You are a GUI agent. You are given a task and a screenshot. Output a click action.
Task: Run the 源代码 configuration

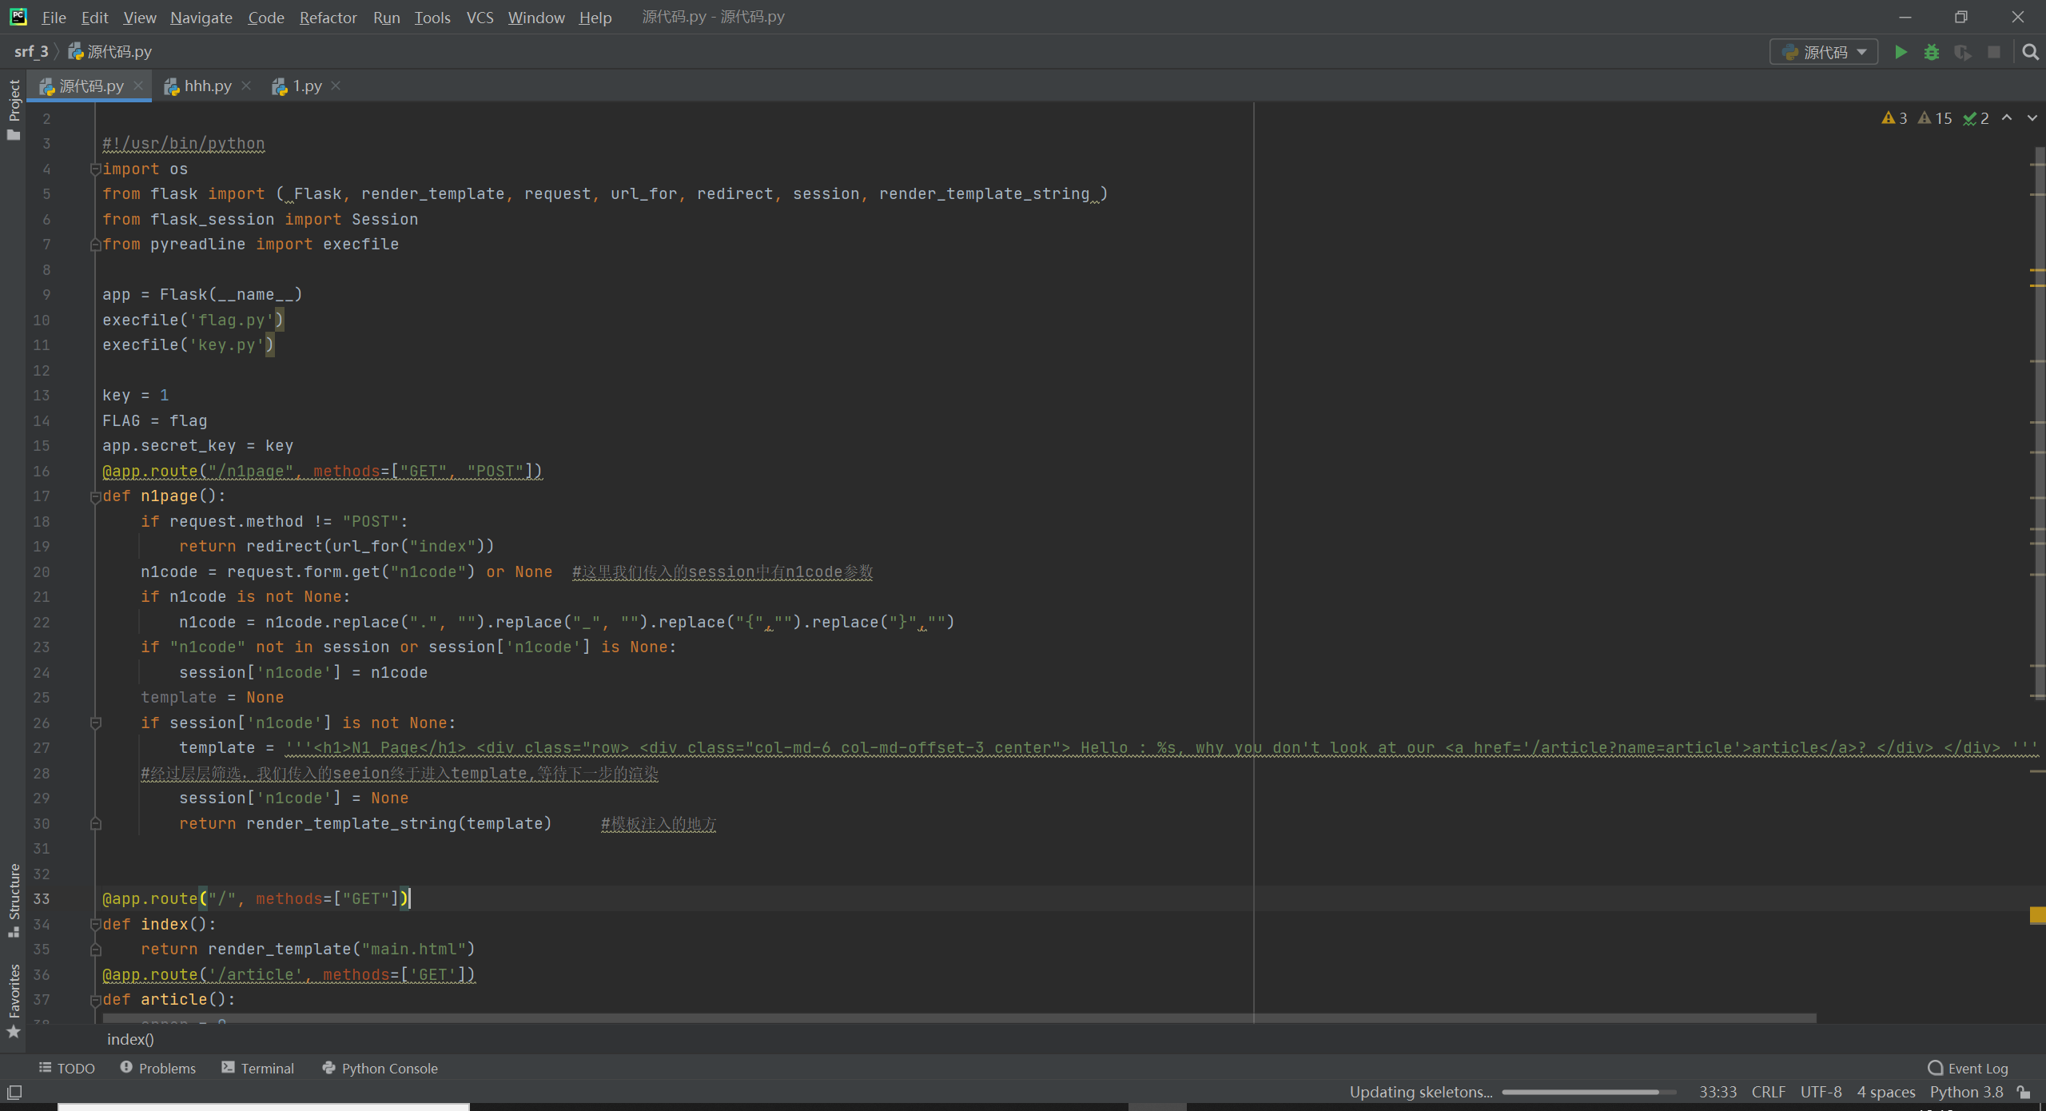pyautogui.click(x=1901, y=52)
